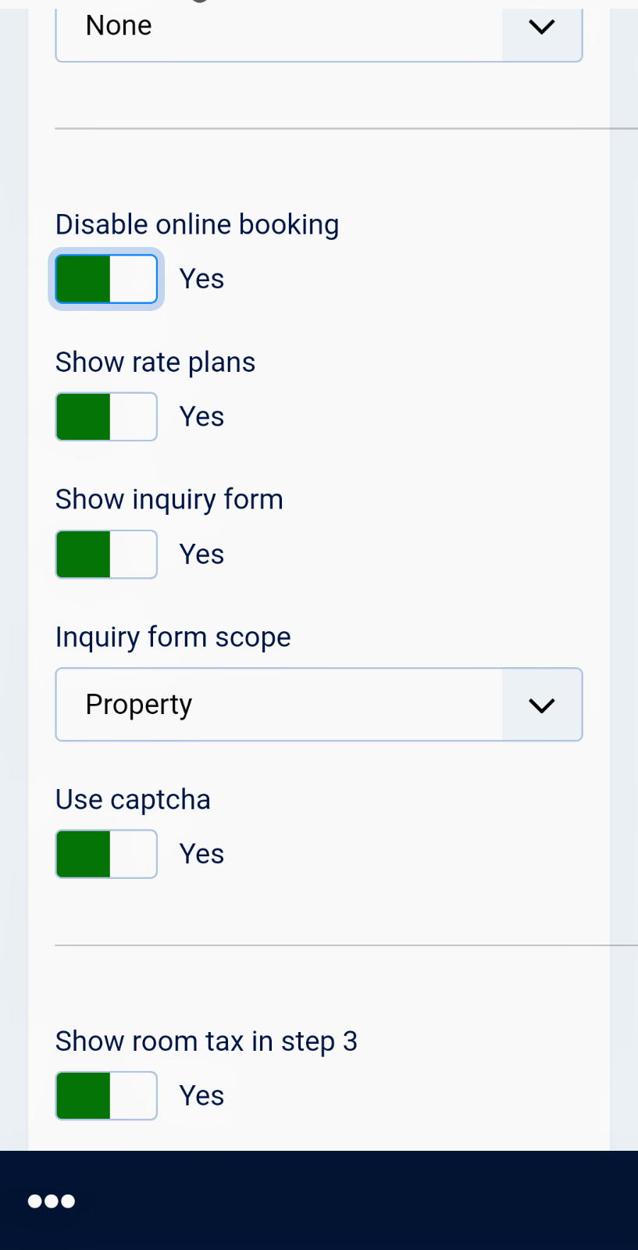The image size is (638, 1250).
Task: Click the Use captcha label text
Action: click(x=133, y=800)
